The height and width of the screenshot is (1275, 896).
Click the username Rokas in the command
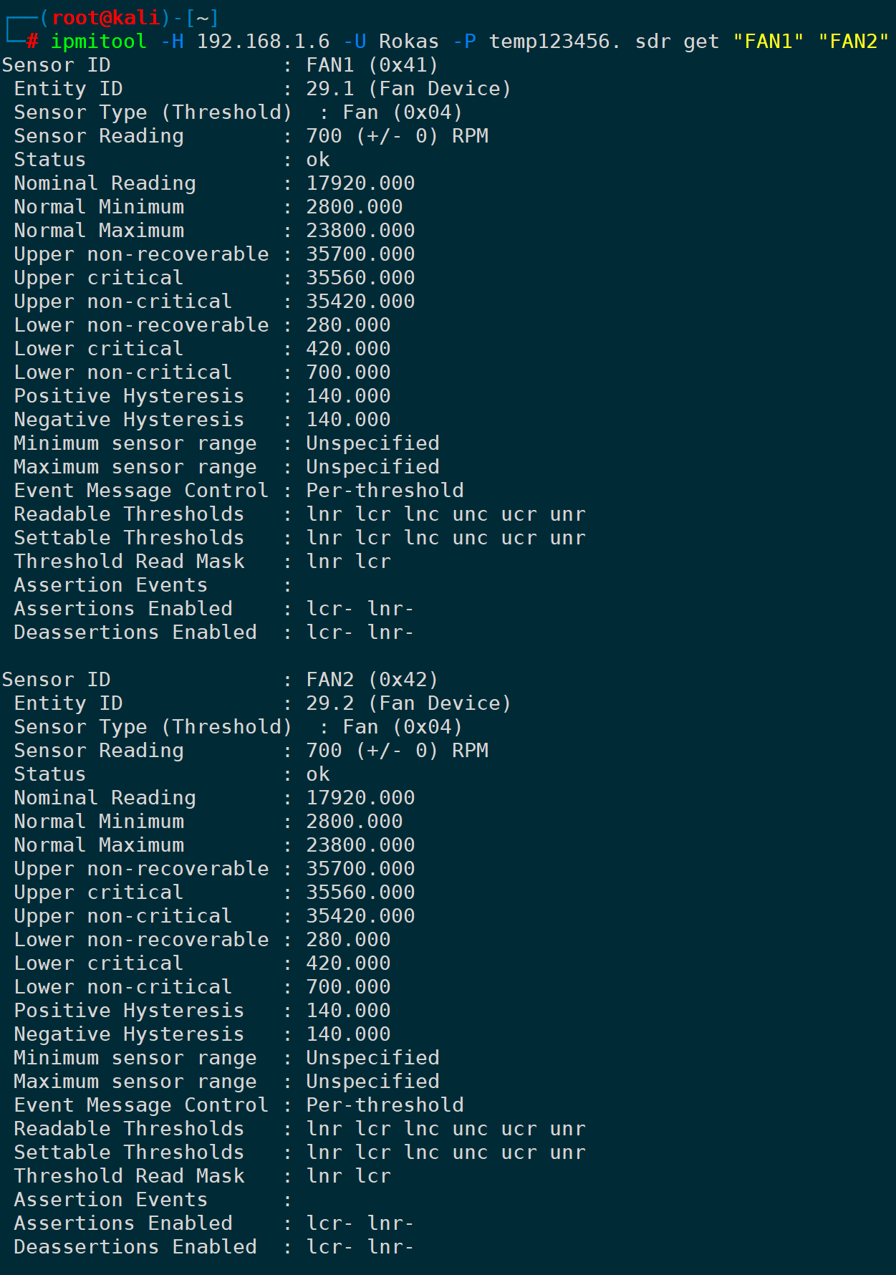[x=408, y=42]
